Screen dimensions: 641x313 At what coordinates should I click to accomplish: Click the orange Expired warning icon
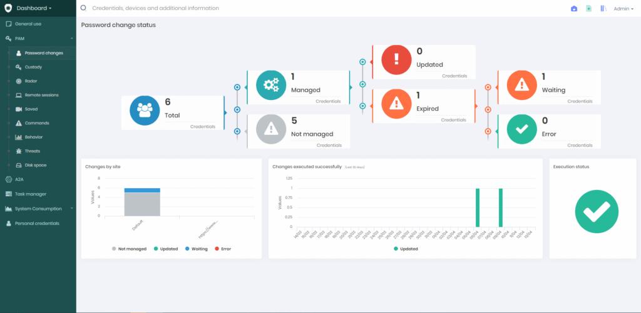(396, 104)
